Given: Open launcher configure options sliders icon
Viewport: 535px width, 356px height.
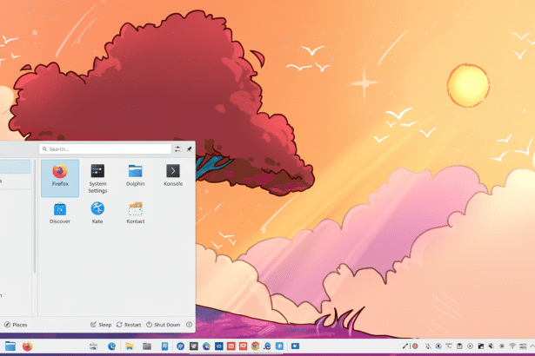Looking at the screenshot, I should 177,148.
